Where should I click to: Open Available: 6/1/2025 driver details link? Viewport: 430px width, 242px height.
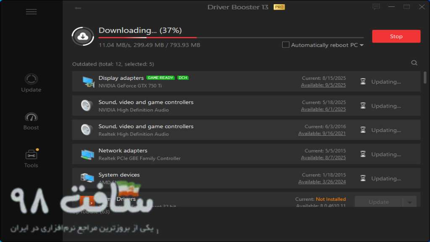[323, 109]
